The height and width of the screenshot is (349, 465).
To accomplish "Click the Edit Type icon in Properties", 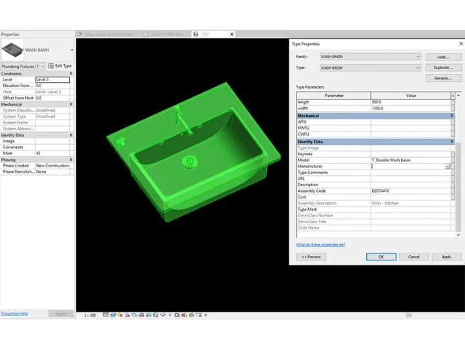I will tap(51, 65).
